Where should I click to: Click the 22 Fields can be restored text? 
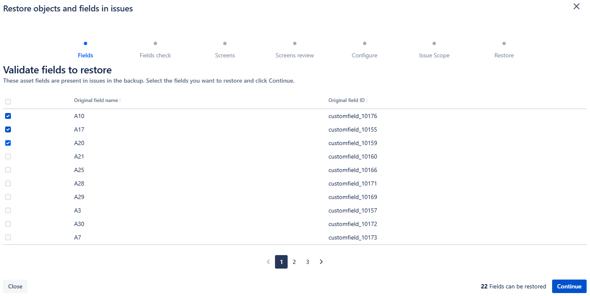pos(513,286)
